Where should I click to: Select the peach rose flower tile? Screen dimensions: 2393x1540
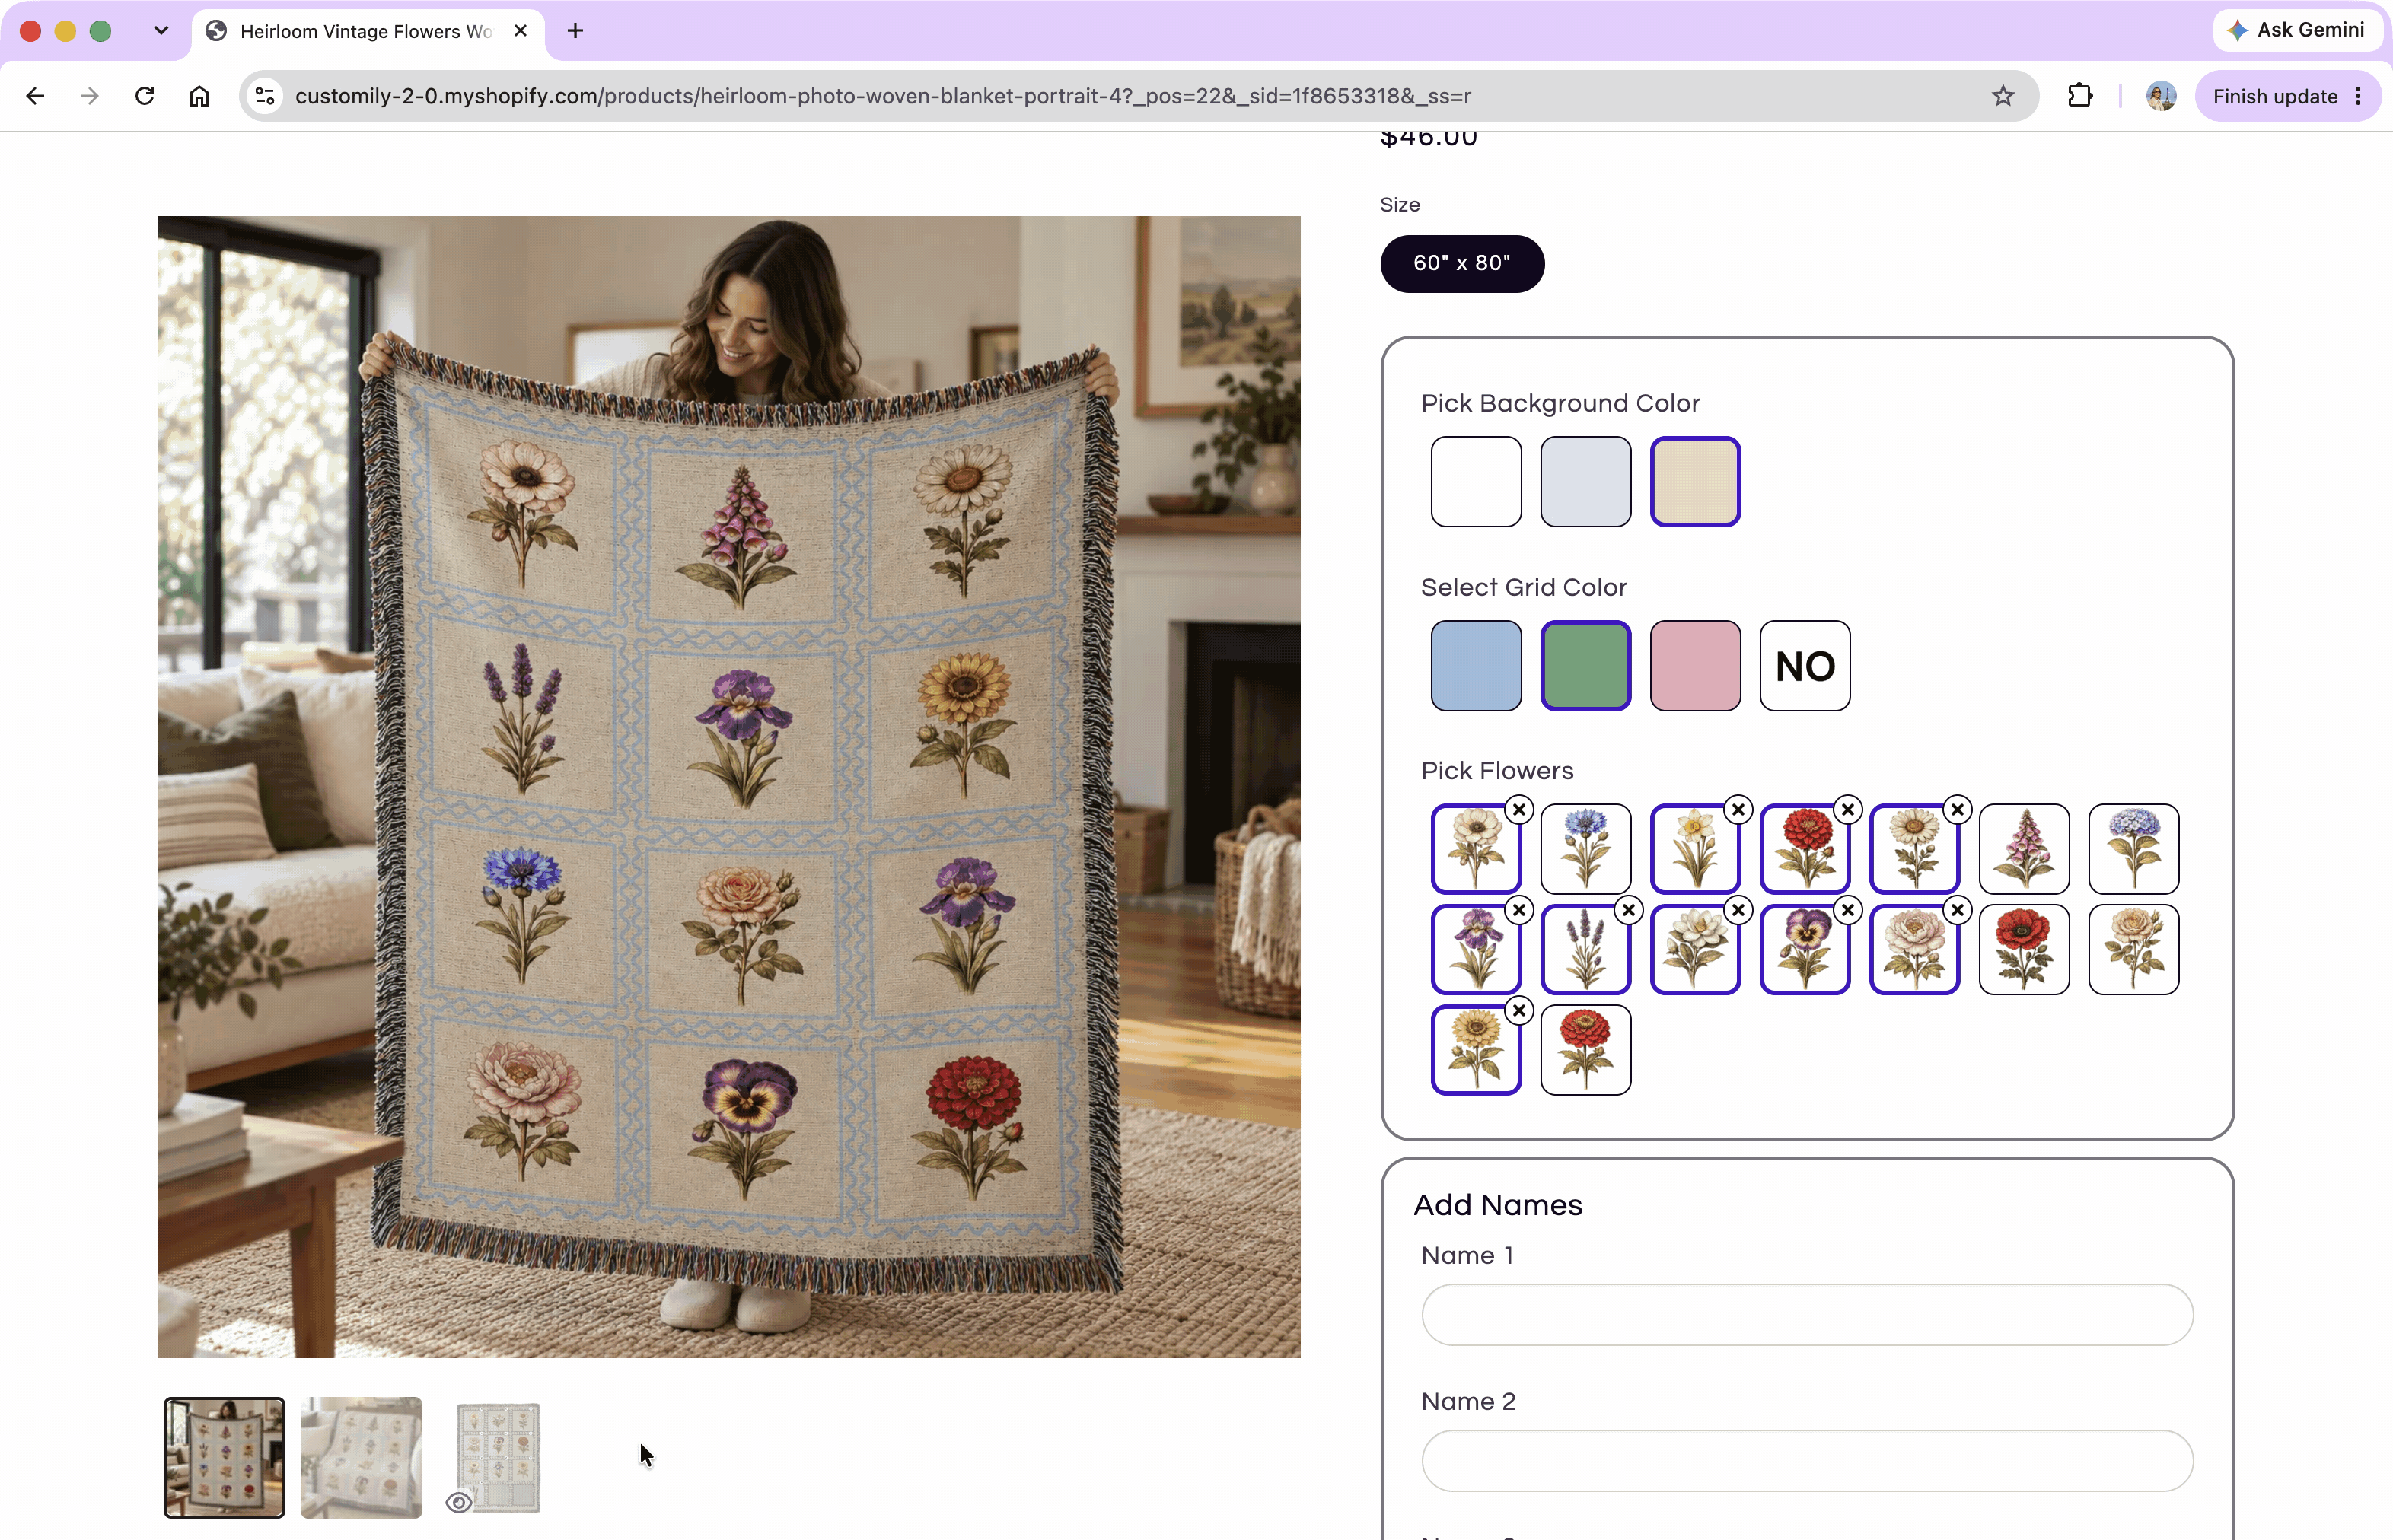pos(2134,950)
